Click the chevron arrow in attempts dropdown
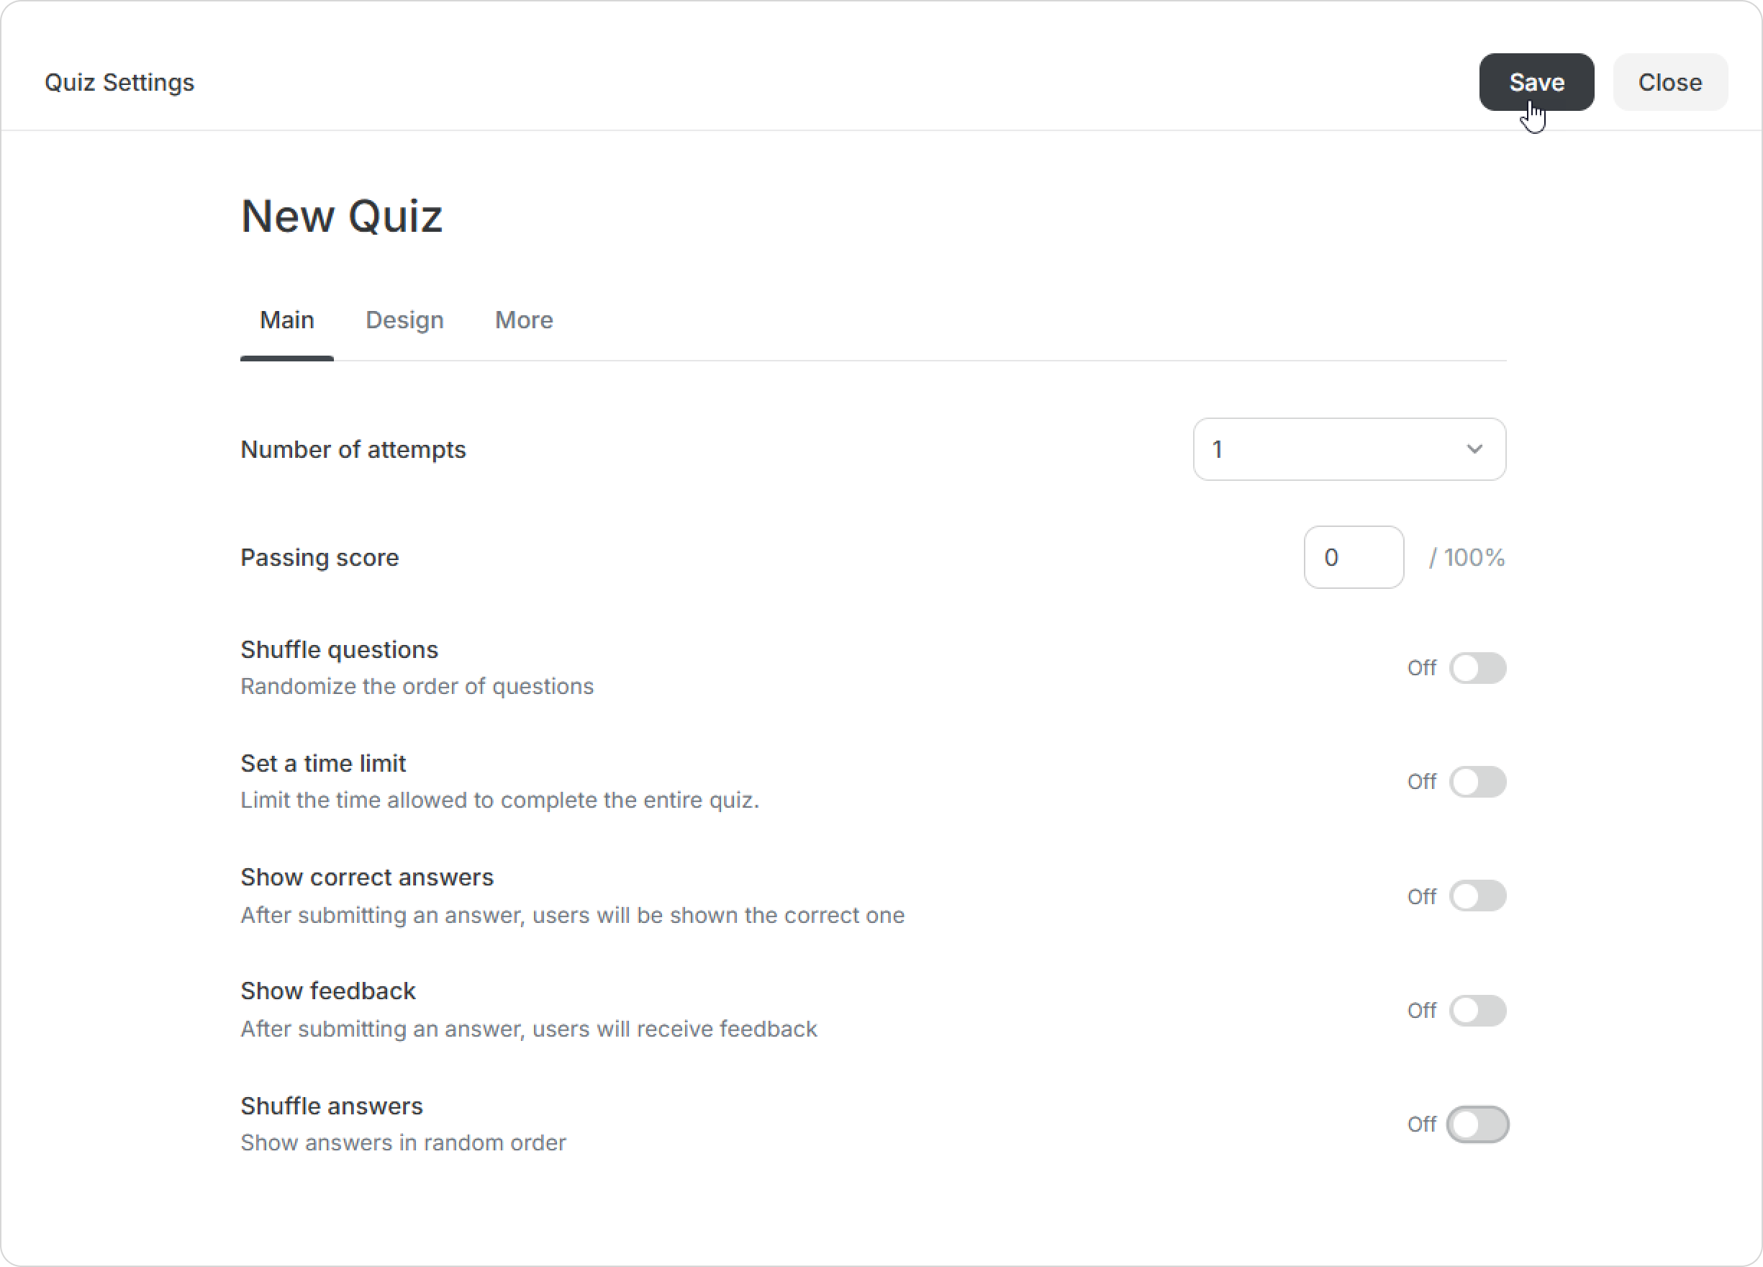The image size is (1763, 1267). 1474,449
